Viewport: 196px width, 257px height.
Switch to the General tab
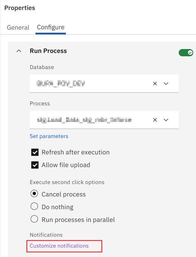coord(18,28)
